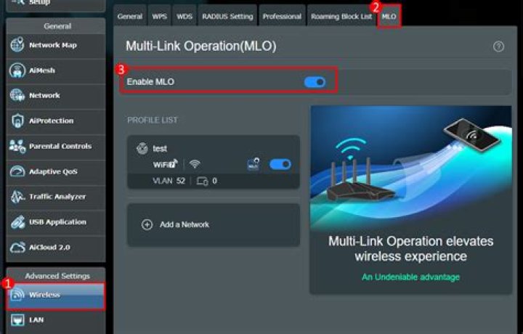The height and width of the screenshot is (334, 523).
Task: Disable the test network profile toggle
Action: [280, 165]
